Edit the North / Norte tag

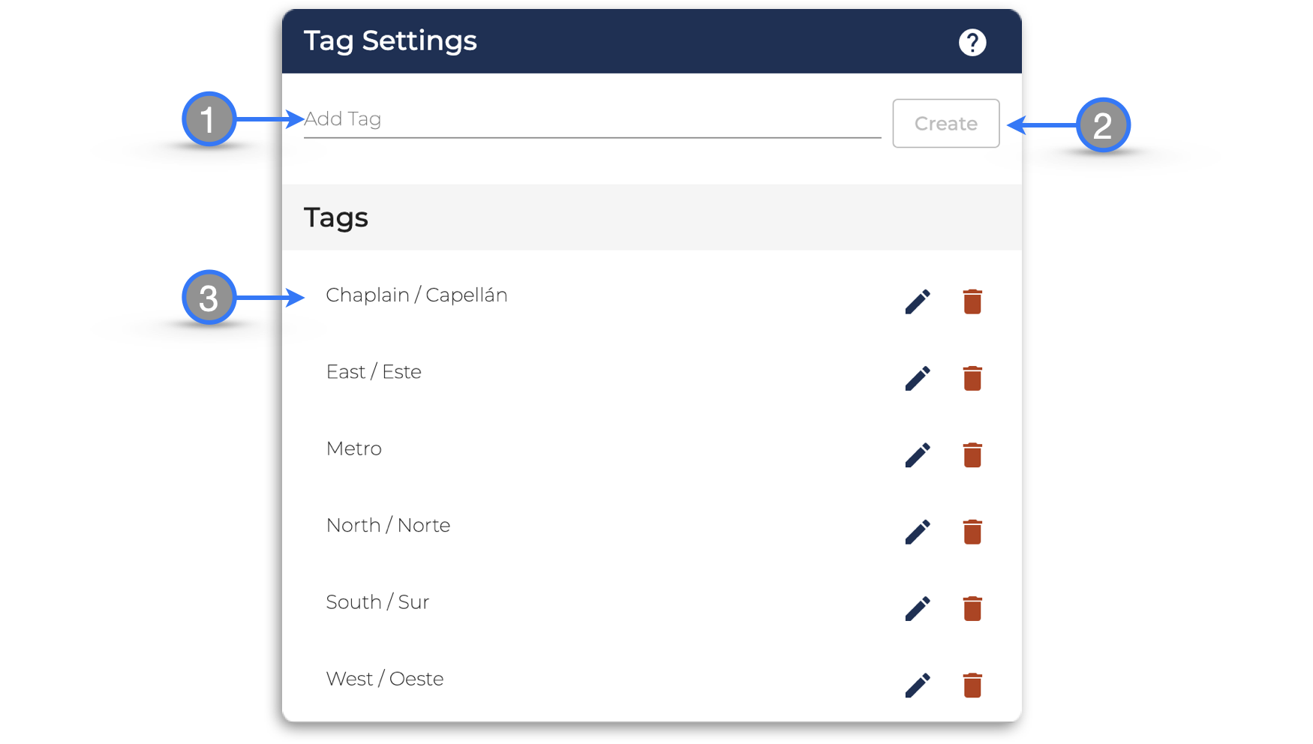(918, 532)
